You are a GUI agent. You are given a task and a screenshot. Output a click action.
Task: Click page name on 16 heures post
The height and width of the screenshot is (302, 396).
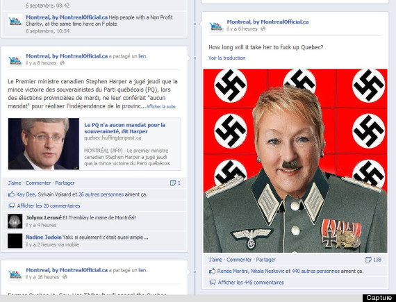67,270
